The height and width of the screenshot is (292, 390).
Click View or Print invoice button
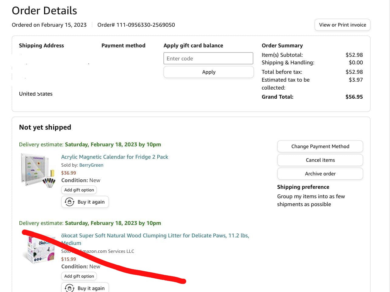[342, 25]
